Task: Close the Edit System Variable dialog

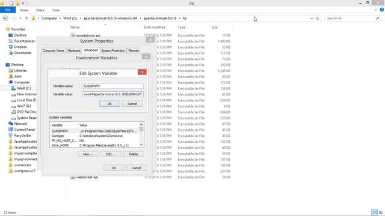Action: (x=142, y=72)
